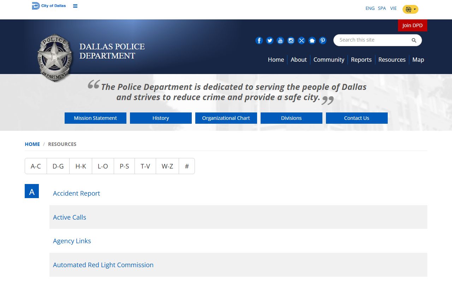This screenshot has height=282, width=452.
Task: Open the Pinterest social icon
Action: [x=323, y=41]
